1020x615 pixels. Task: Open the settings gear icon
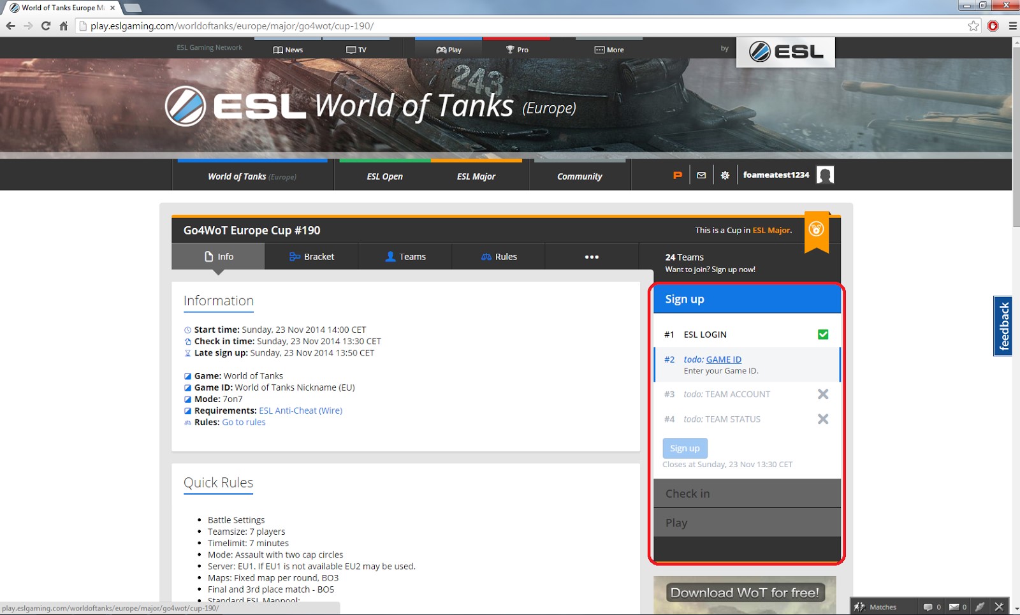(x=725, y=175)
